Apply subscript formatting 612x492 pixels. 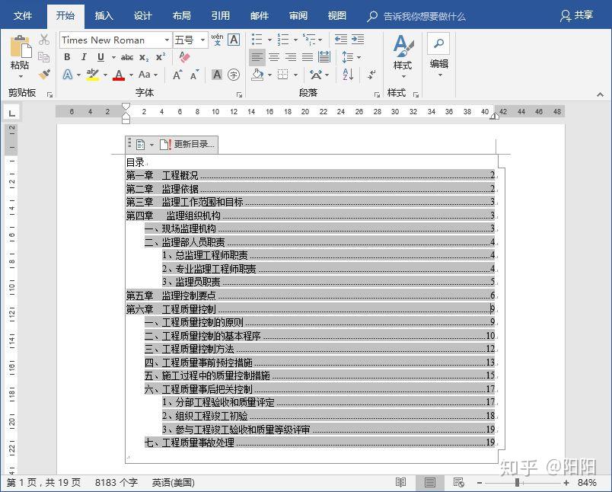pyautogui.click(x=142, y=57)
